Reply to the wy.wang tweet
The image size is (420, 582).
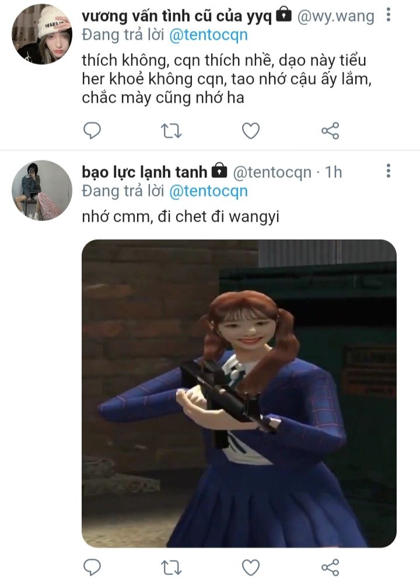[x=92, y=131]
